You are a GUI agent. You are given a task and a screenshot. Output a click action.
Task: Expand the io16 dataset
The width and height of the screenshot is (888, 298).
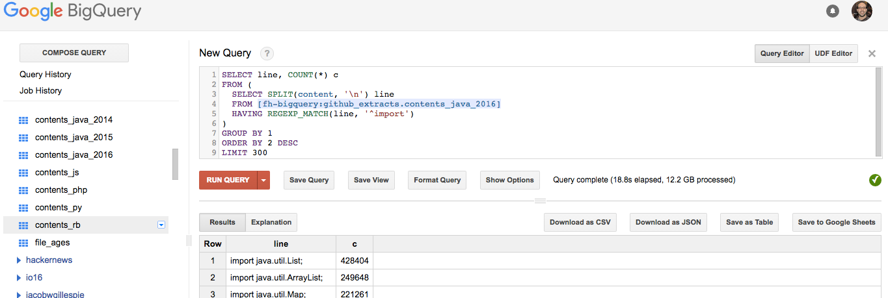pos(19,278)
